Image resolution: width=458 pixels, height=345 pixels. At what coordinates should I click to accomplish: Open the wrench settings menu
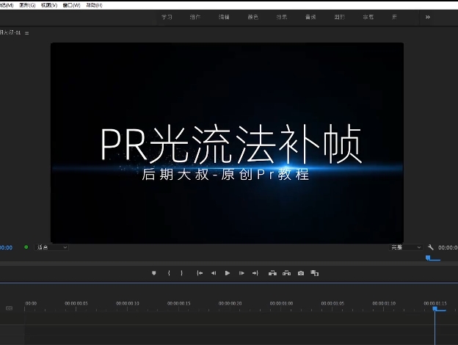click(431, 247)
